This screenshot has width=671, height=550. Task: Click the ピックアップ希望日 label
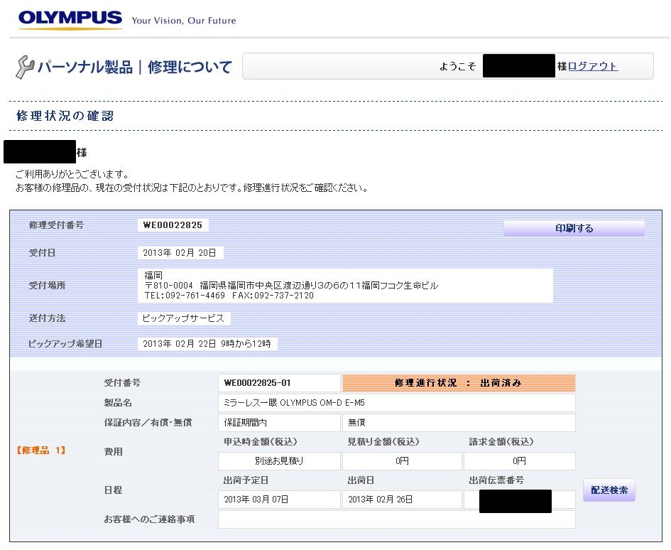65,343
